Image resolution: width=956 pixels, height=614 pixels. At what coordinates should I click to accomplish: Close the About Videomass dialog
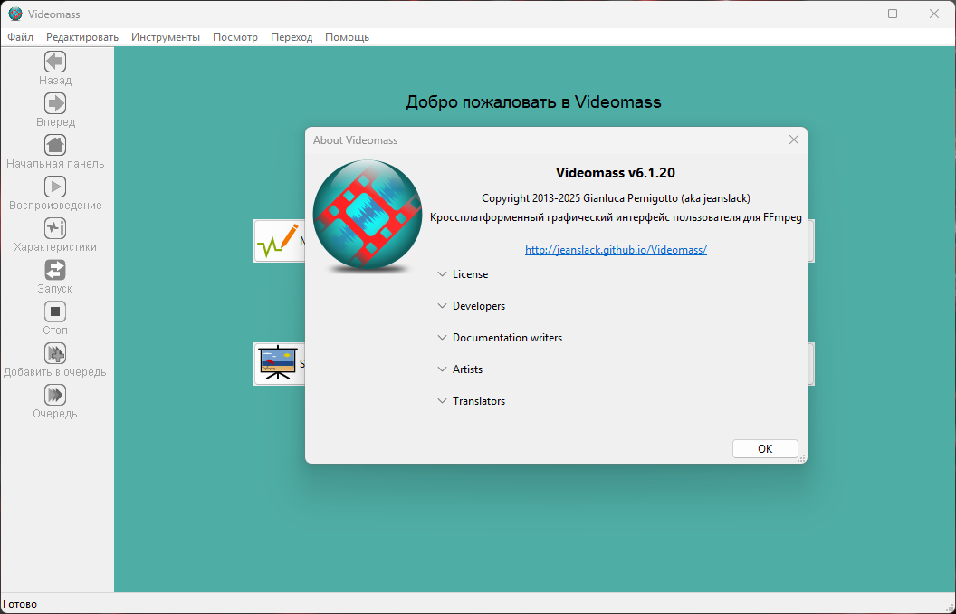[x=794, y=139]
